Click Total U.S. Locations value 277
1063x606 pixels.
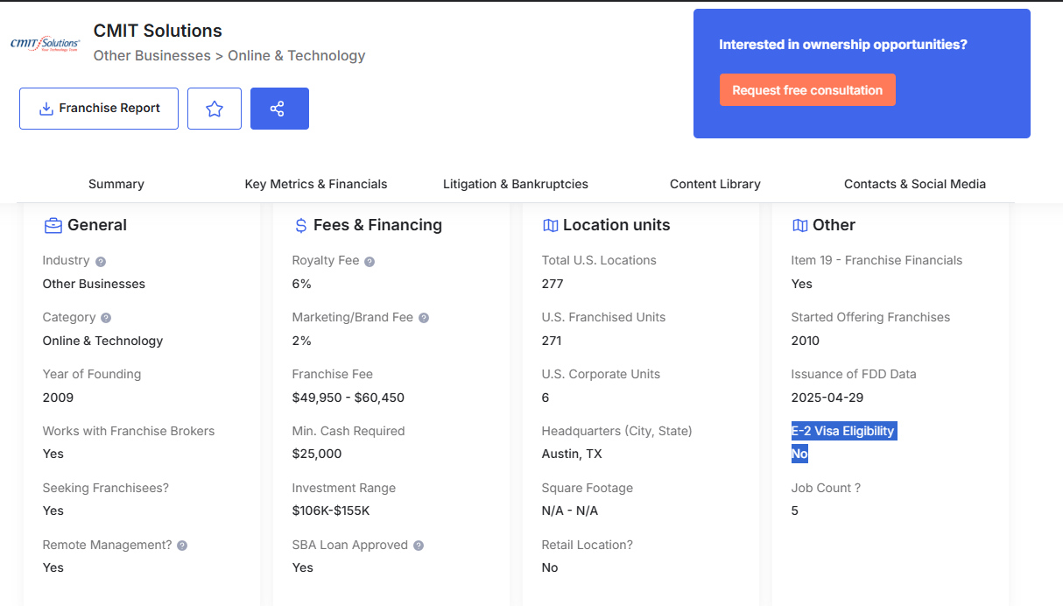553,284
